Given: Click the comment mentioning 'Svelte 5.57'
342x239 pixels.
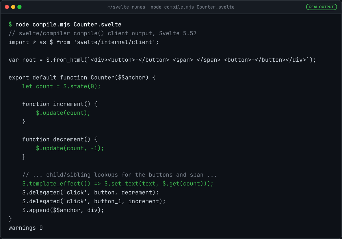Looking at the screenshot, I should tap(103, 33).
